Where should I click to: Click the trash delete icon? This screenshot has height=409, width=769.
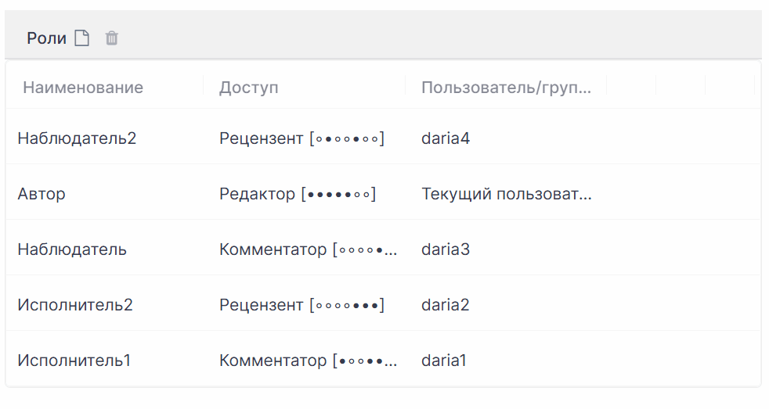pyautogui.click(x=112, y=38)
